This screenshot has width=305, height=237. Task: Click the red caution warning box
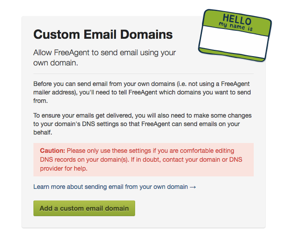[x=144, y=159]
